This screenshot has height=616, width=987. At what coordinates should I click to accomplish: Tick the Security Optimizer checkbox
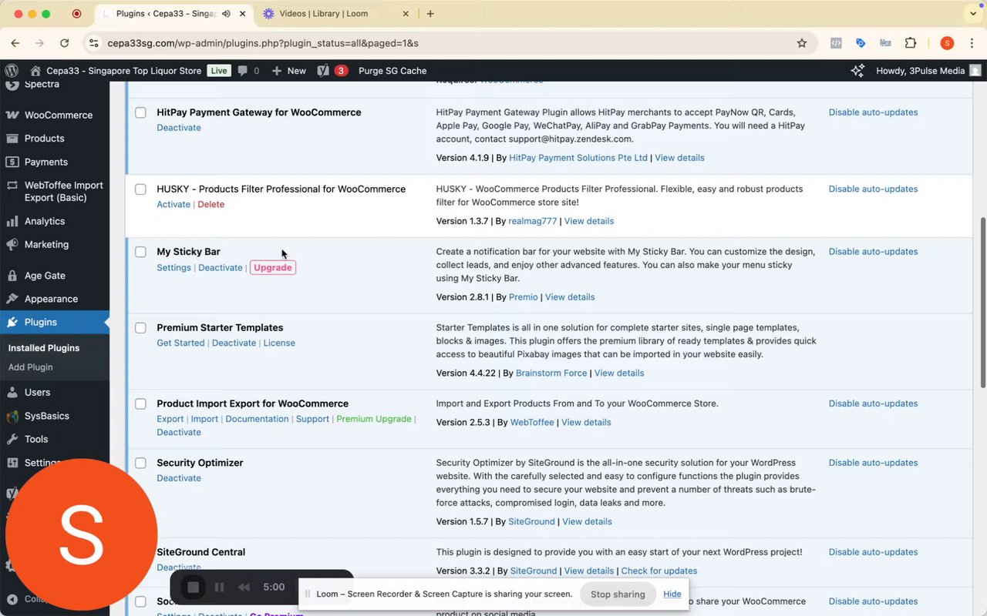click(140, 464)
